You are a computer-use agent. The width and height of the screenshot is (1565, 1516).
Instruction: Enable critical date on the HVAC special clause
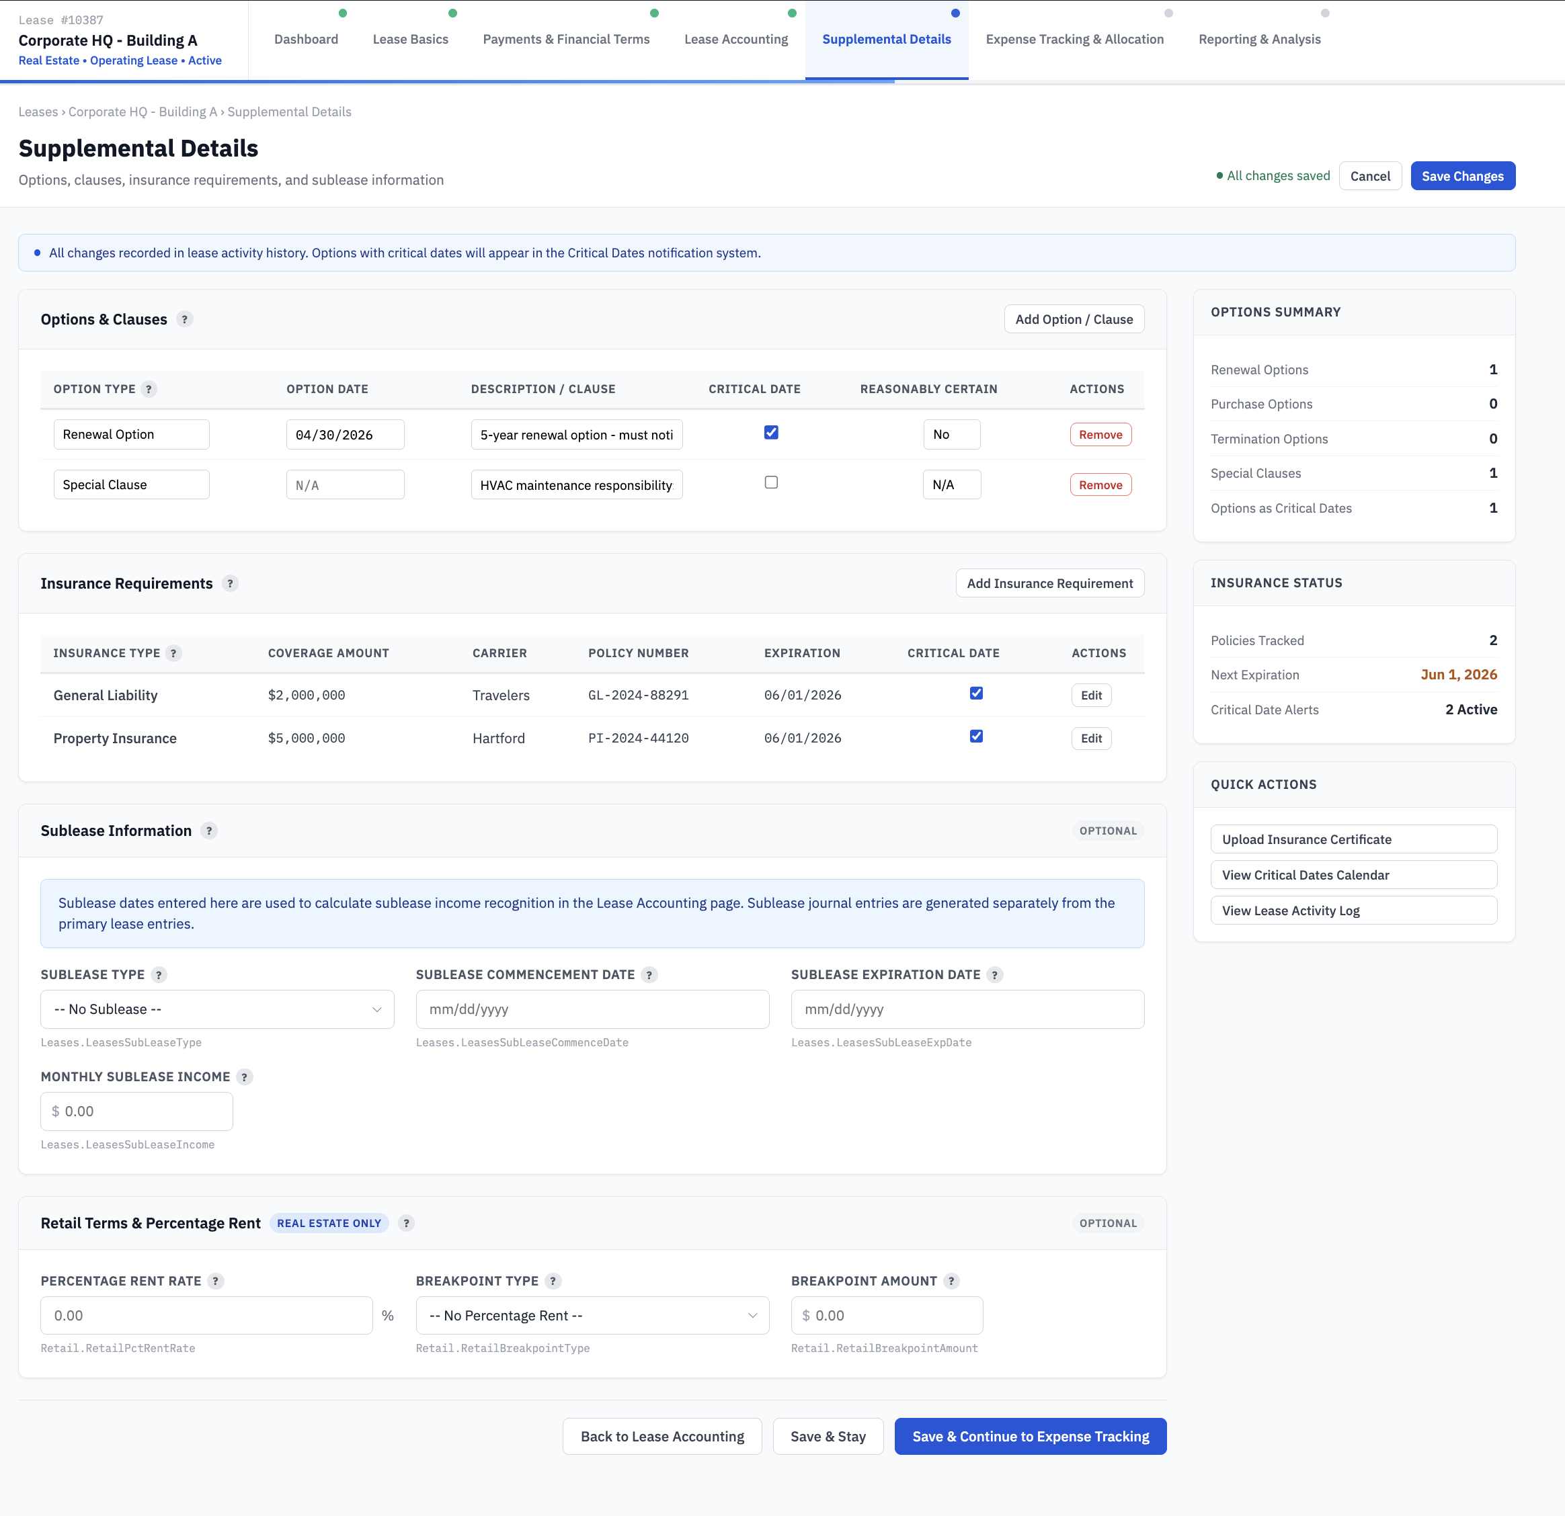770,481
